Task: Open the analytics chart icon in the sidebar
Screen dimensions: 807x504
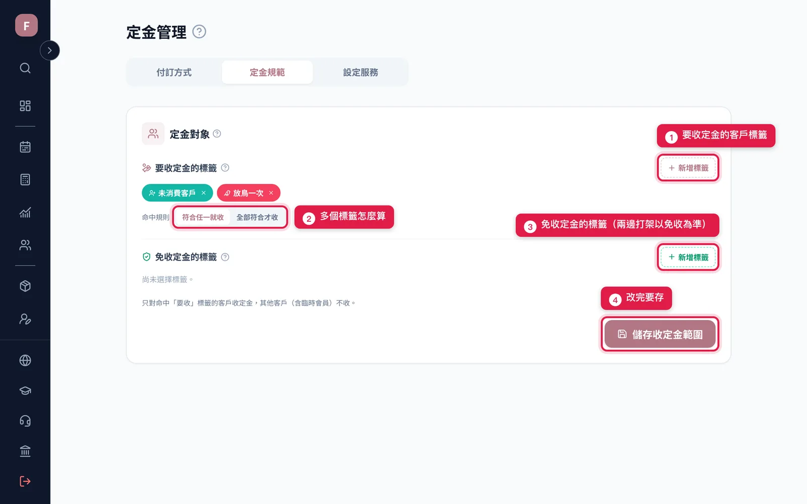Action: click(25, 212)
